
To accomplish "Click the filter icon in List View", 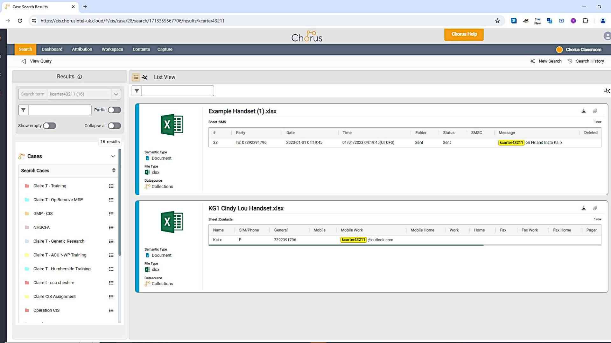I will click(x=137, y=91).
